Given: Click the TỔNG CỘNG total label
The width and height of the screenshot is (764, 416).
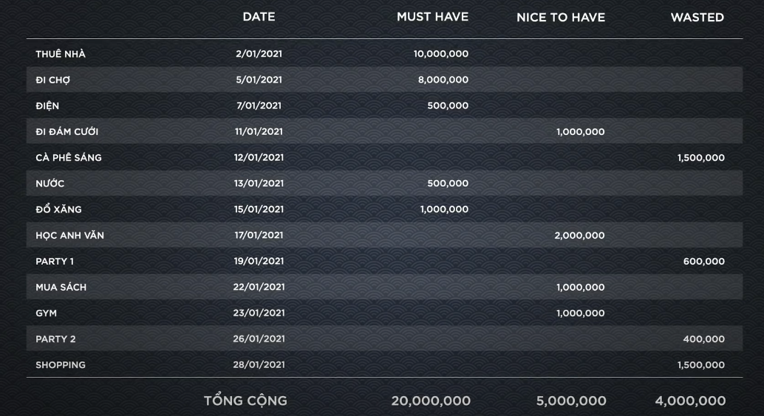Looking at the screenshot, I should [x=245, y=401].
